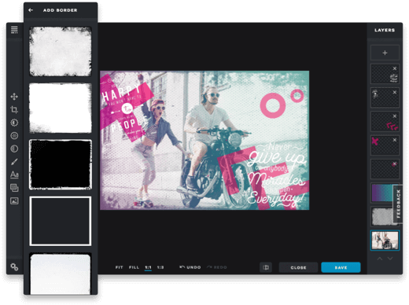Open the settings gears icon
409x305 pixels.
pos(14,267)
